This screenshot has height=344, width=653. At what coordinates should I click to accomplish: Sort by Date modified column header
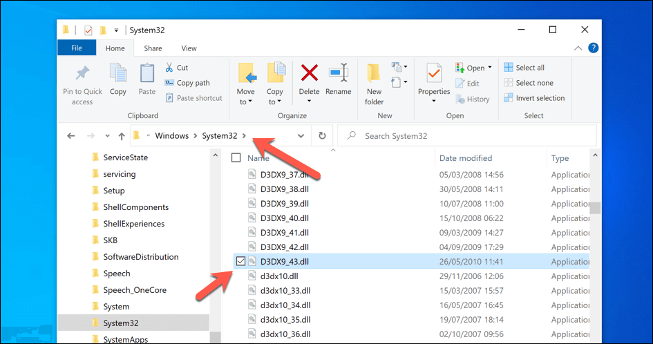pyautogui.click(x=466, y=158)
